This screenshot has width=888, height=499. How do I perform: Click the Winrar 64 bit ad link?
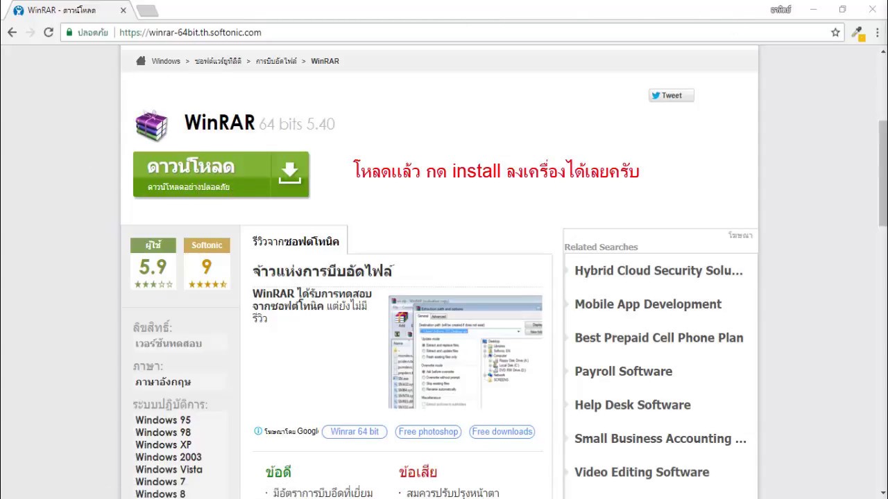click(x=355, y=431)
